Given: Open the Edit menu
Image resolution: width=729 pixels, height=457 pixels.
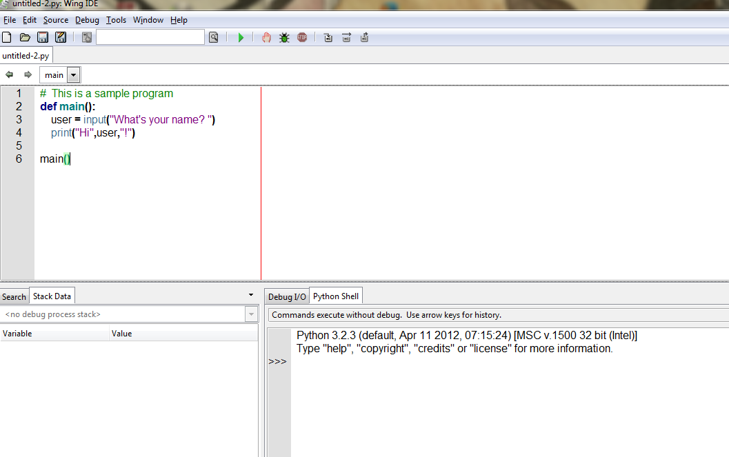Looking at the screenshot, I should click(x=30, y=20).
